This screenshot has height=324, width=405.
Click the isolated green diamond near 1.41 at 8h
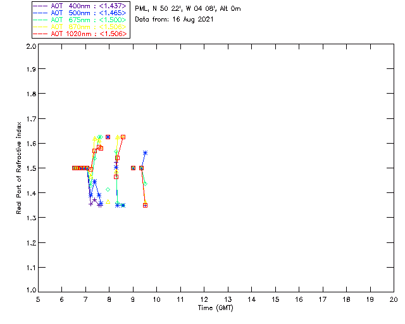click(x=108, y=190)
